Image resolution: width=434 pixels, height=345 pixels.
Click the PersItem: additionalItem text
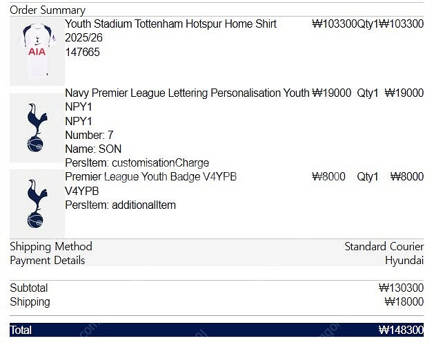click(120, 205)
